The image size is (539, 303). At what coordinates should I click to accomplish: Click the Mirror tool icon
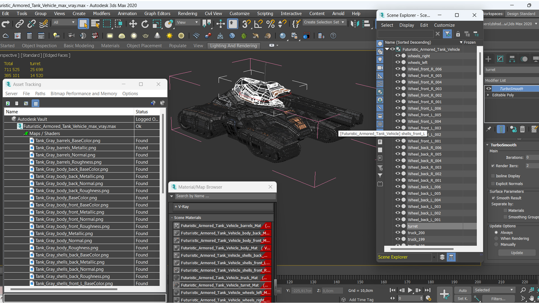355,24
